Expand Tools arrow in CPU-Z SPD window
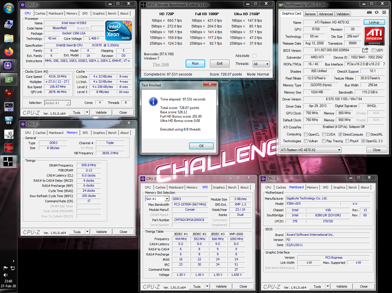392x293 pixels. pos(207,286)
